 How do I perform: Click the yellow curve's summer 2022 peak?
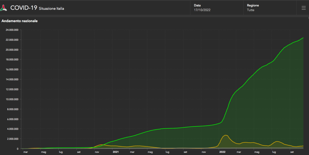[x=277, y=141]
